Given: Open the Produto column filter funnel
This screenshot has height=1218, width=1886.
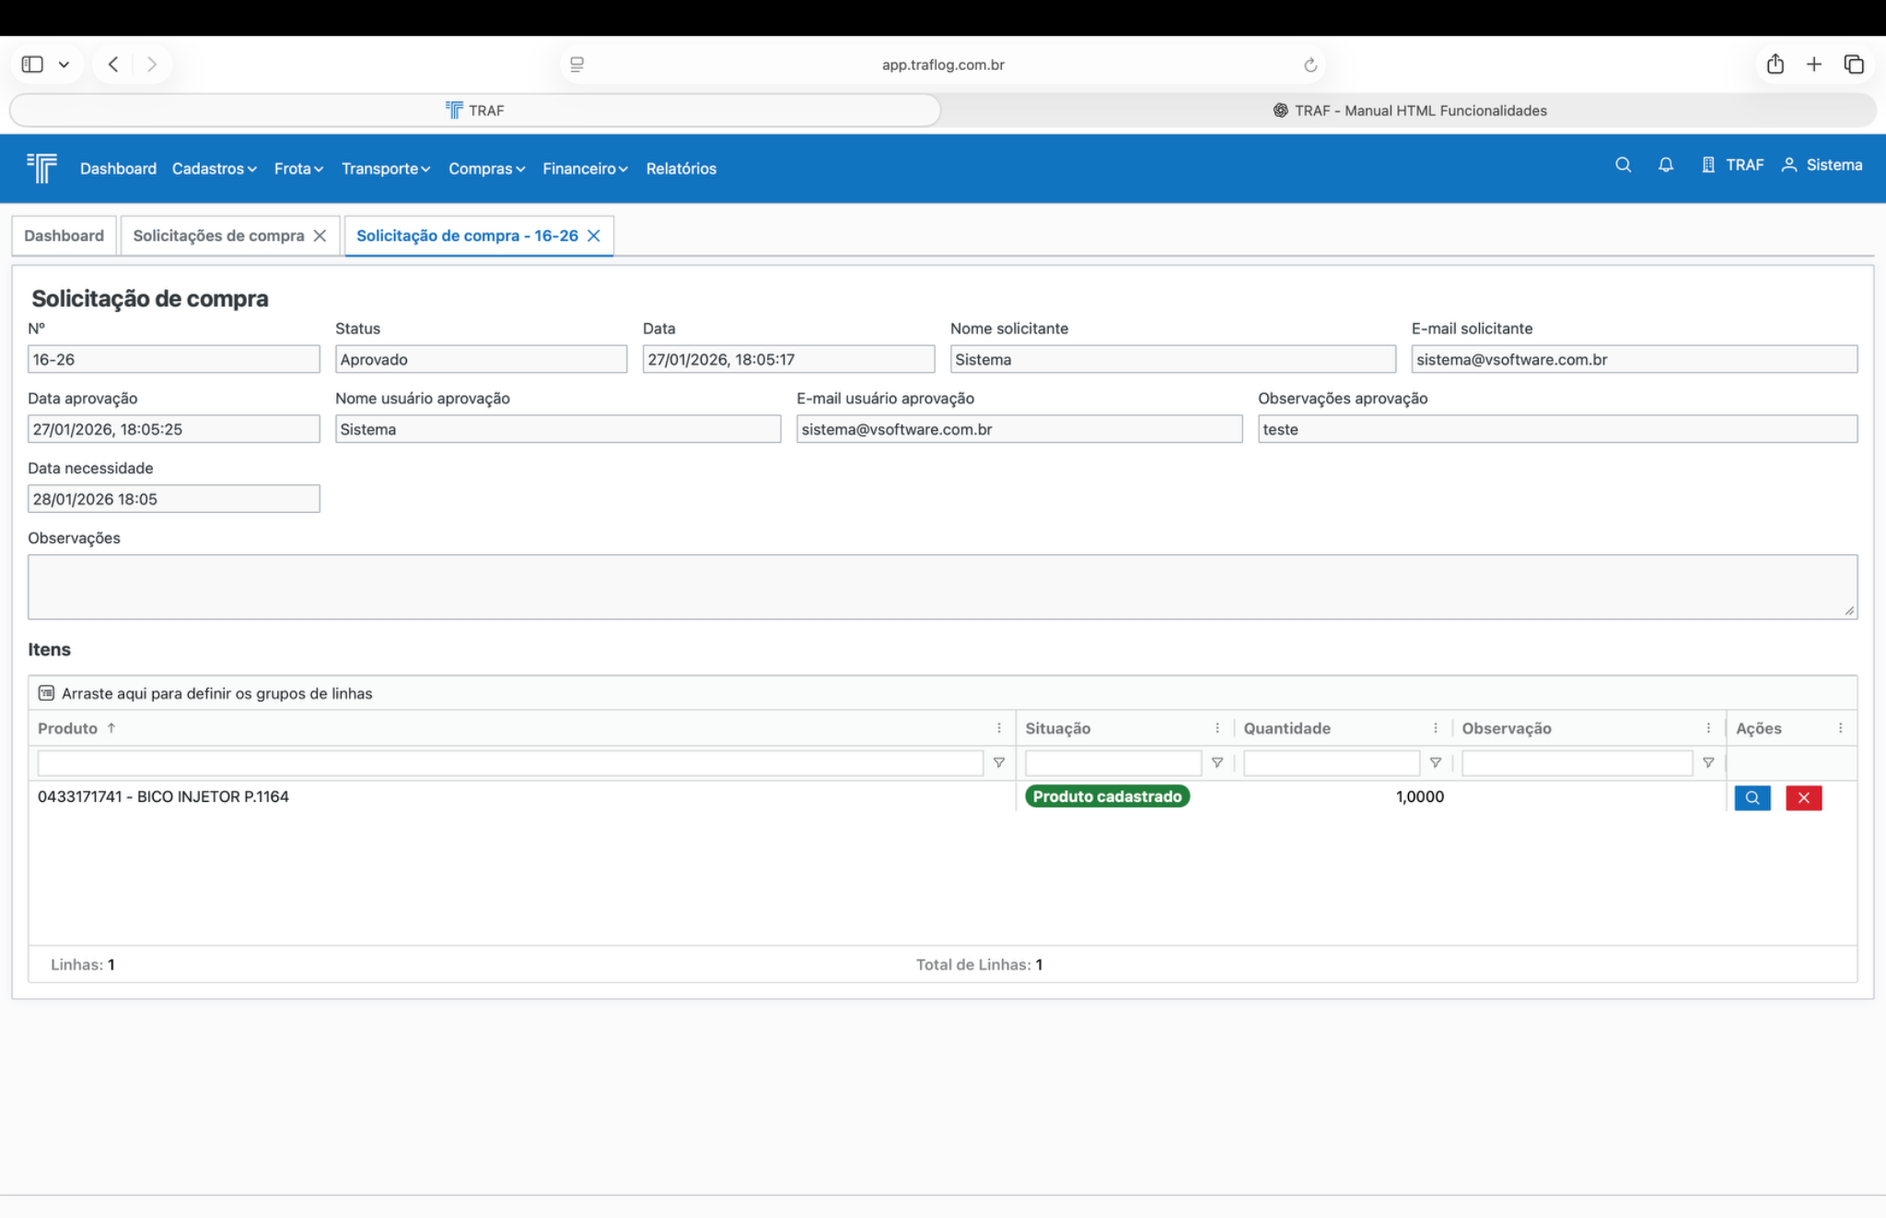Looking at the screenshot, I should pyautogui.click(x=998, y=763).
